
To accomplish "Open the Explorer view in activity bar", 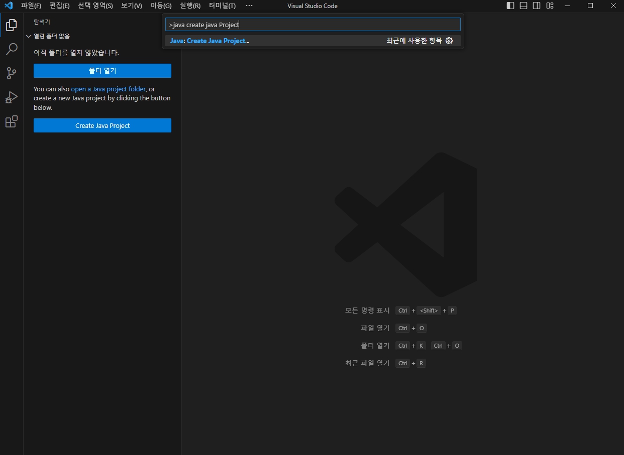I will click(11, 25).
